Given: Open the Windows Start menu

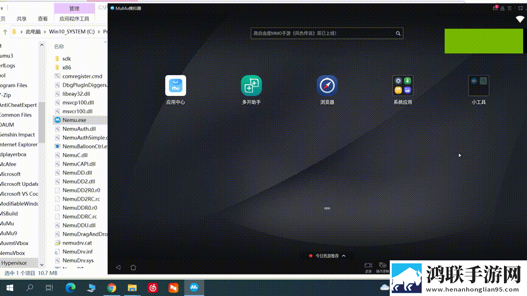Looking at the screenshot, I should pyautogui.click(x=10, y=288).
